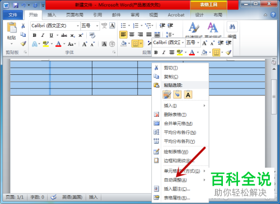Screen dimensions: 280x204
Task: Switch to the Acrobat tab
Action: (x=176, y=15)
